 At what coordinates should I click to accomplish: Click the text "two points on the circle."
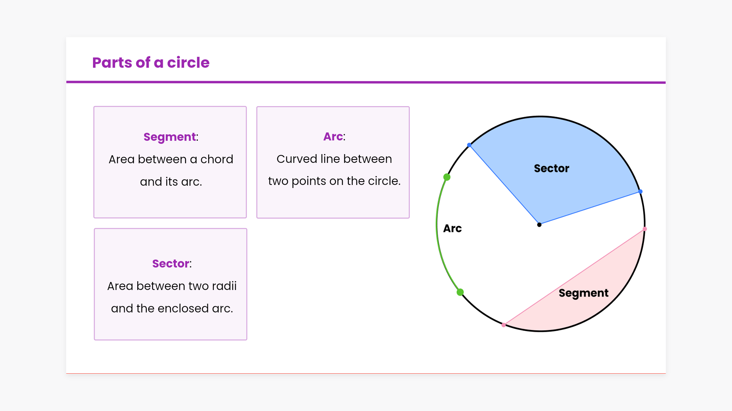coord(334,181)
